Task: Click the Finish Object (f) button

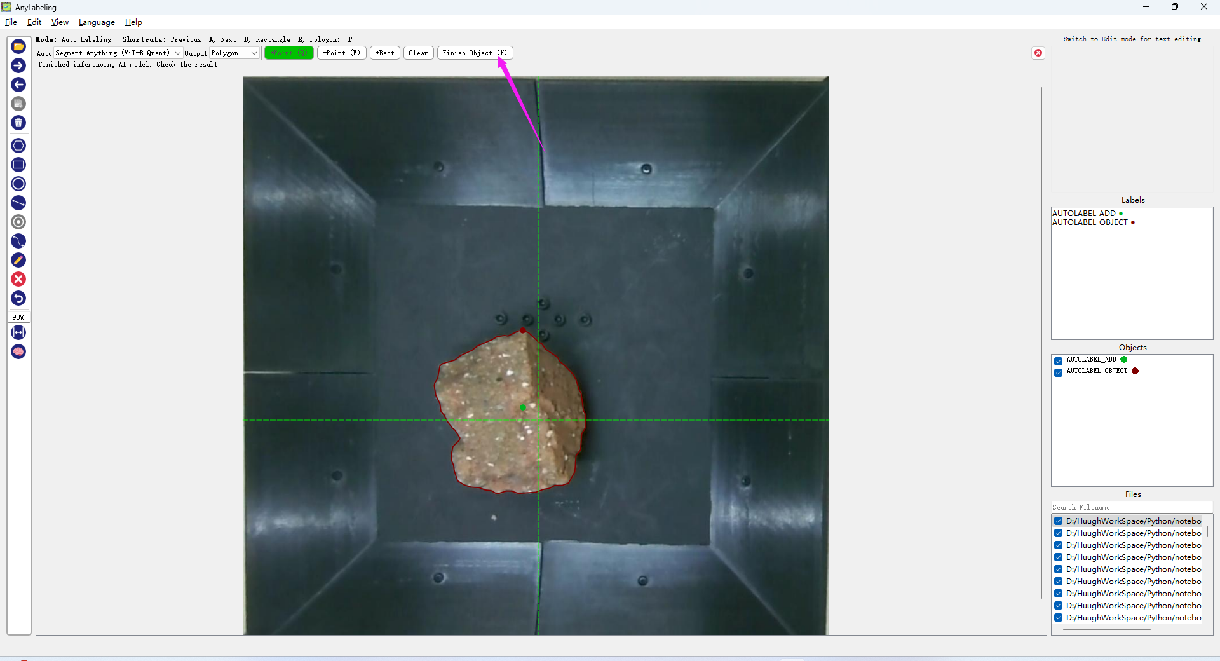Action: point(474,53)
